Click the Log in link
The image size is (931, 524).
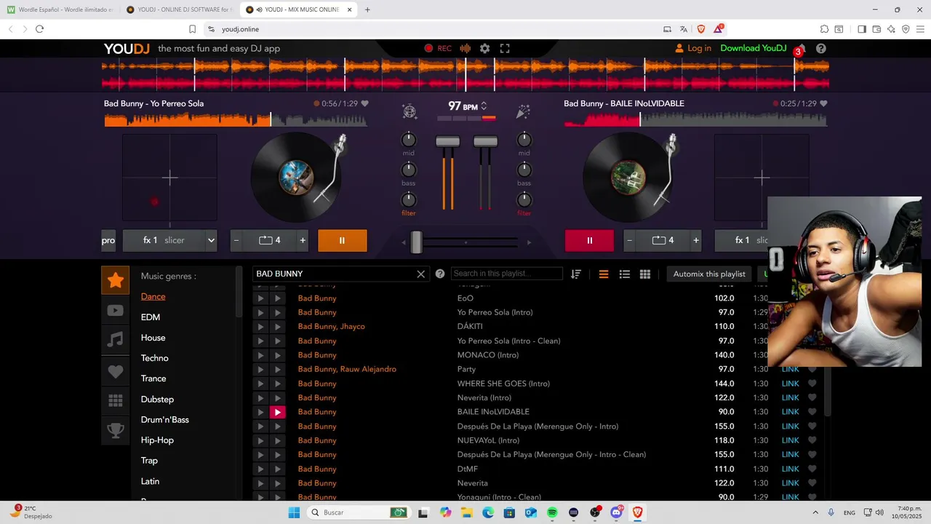tap(693, 48)
